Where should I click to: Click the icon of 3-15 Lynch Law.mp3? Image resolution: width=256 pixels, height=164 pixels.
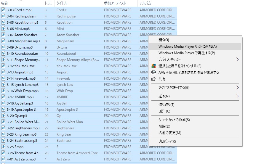(3, 85)
